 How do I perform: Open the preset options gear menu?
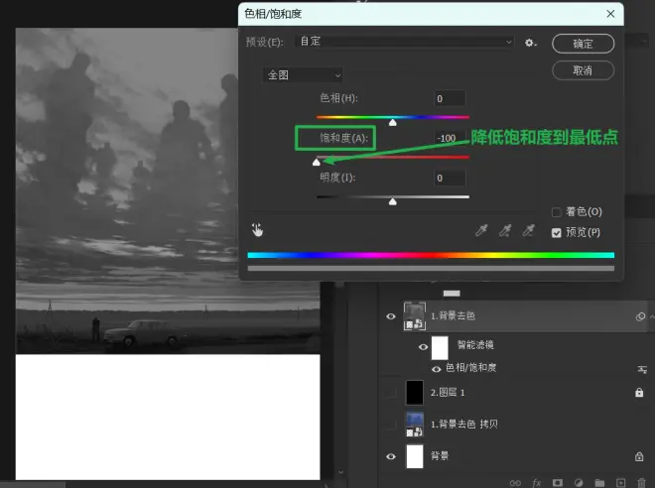[531, 43]
